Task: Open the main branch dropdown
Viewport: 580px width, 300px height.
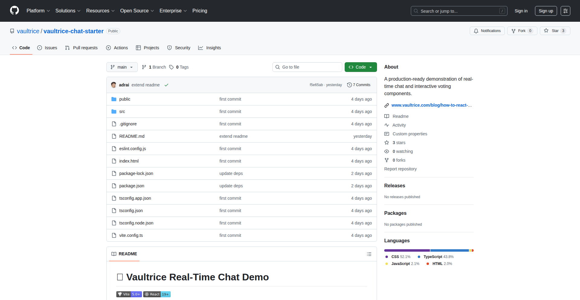Action: tap(122, 67)
